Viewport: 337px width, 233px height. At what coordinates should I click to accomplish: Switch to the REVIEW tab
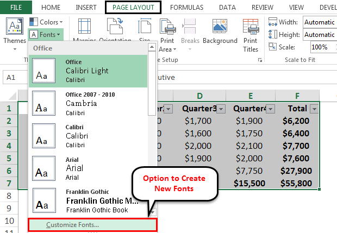[263, 7]
